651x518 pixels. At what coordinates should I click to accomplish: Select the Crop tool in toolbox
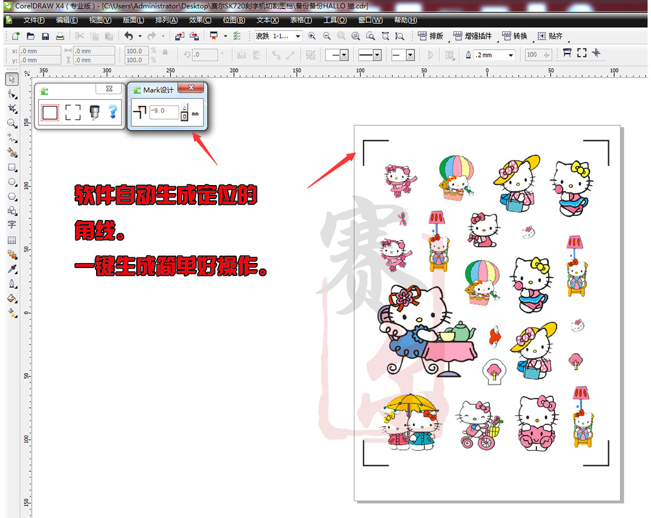[12, 109]
